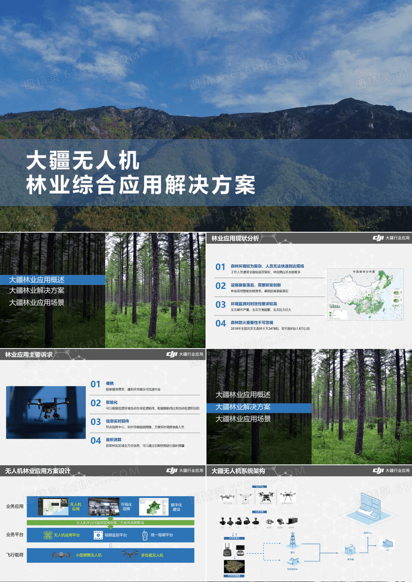Click 可视化指挥 label in solution design
The height and width of the screenshot is (582, 412).
127,507
